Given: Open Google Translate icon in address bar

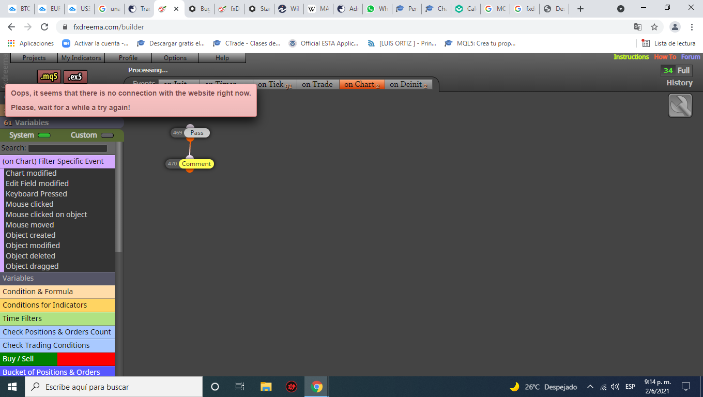Looking at the screenshot, I should tap(638, 27).
